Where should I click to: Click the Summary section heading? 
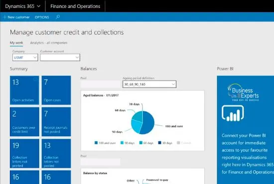tap(19, 69)
